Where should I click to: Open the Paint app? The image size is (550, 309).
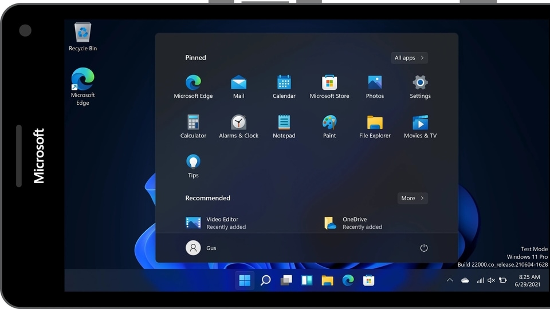click(329, 126)
